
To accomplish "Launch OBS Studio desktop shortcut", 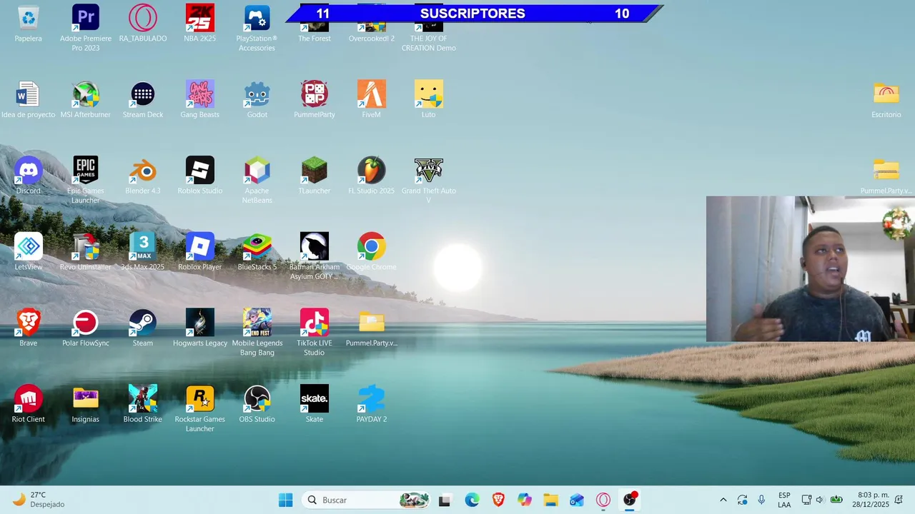I will pyautogui.click(x=257, y=399).
